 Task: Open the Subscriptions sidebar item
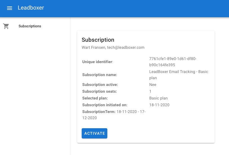pyautogui.click(x=30, y=26)
